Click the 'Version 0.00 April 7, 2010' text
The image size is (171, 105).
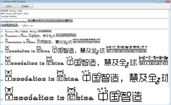(17, 14)
